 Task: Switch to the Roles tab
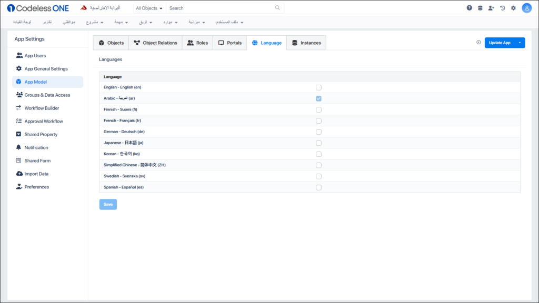pos(197,43)
